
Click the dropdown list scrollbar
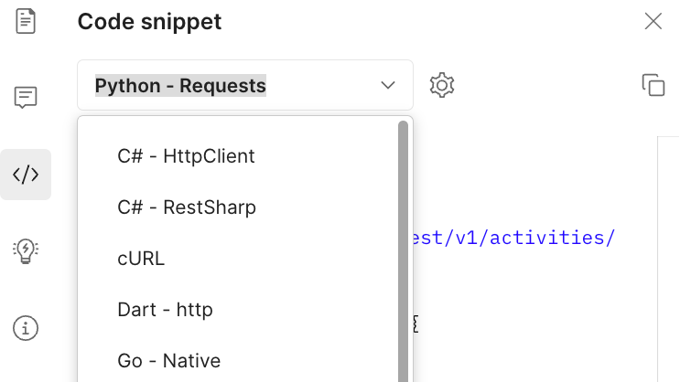(x=403, y=251)
